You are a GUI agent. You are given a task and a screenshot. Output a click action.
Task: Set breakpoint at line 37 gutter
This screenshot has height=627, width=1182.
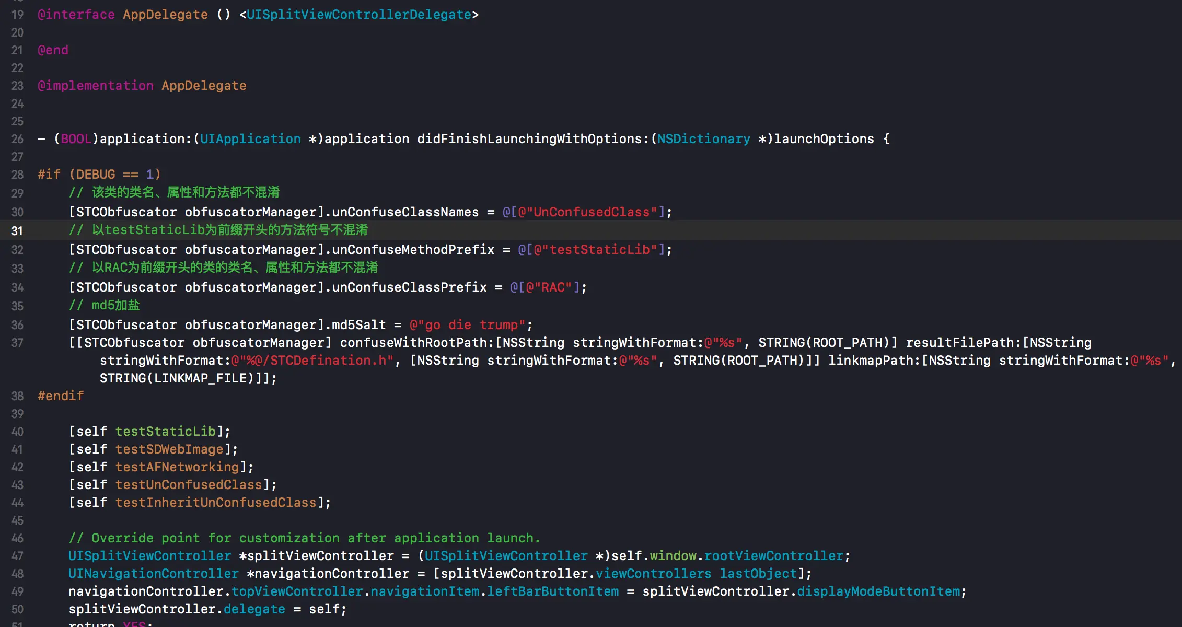pyautogui.click(x=17, y=343)
